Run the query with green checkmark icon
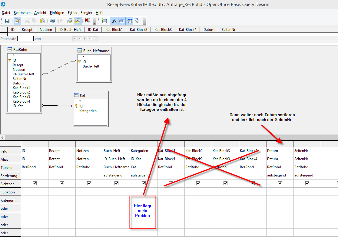This screenshot has width=338, height=237. point(70,21)
